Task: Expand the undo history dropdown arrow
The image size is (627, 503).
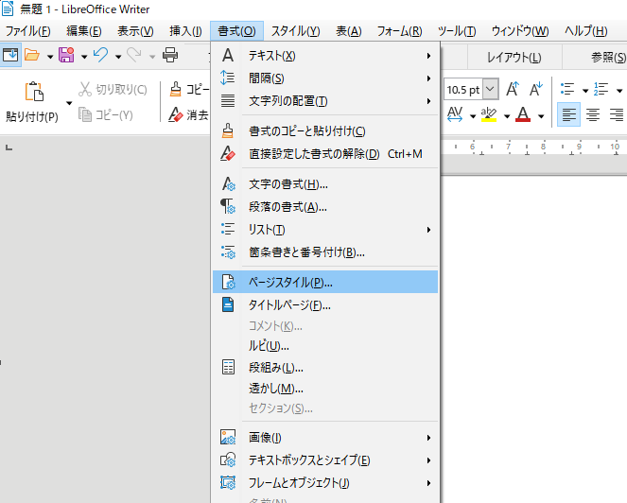Action: point(118,57)
